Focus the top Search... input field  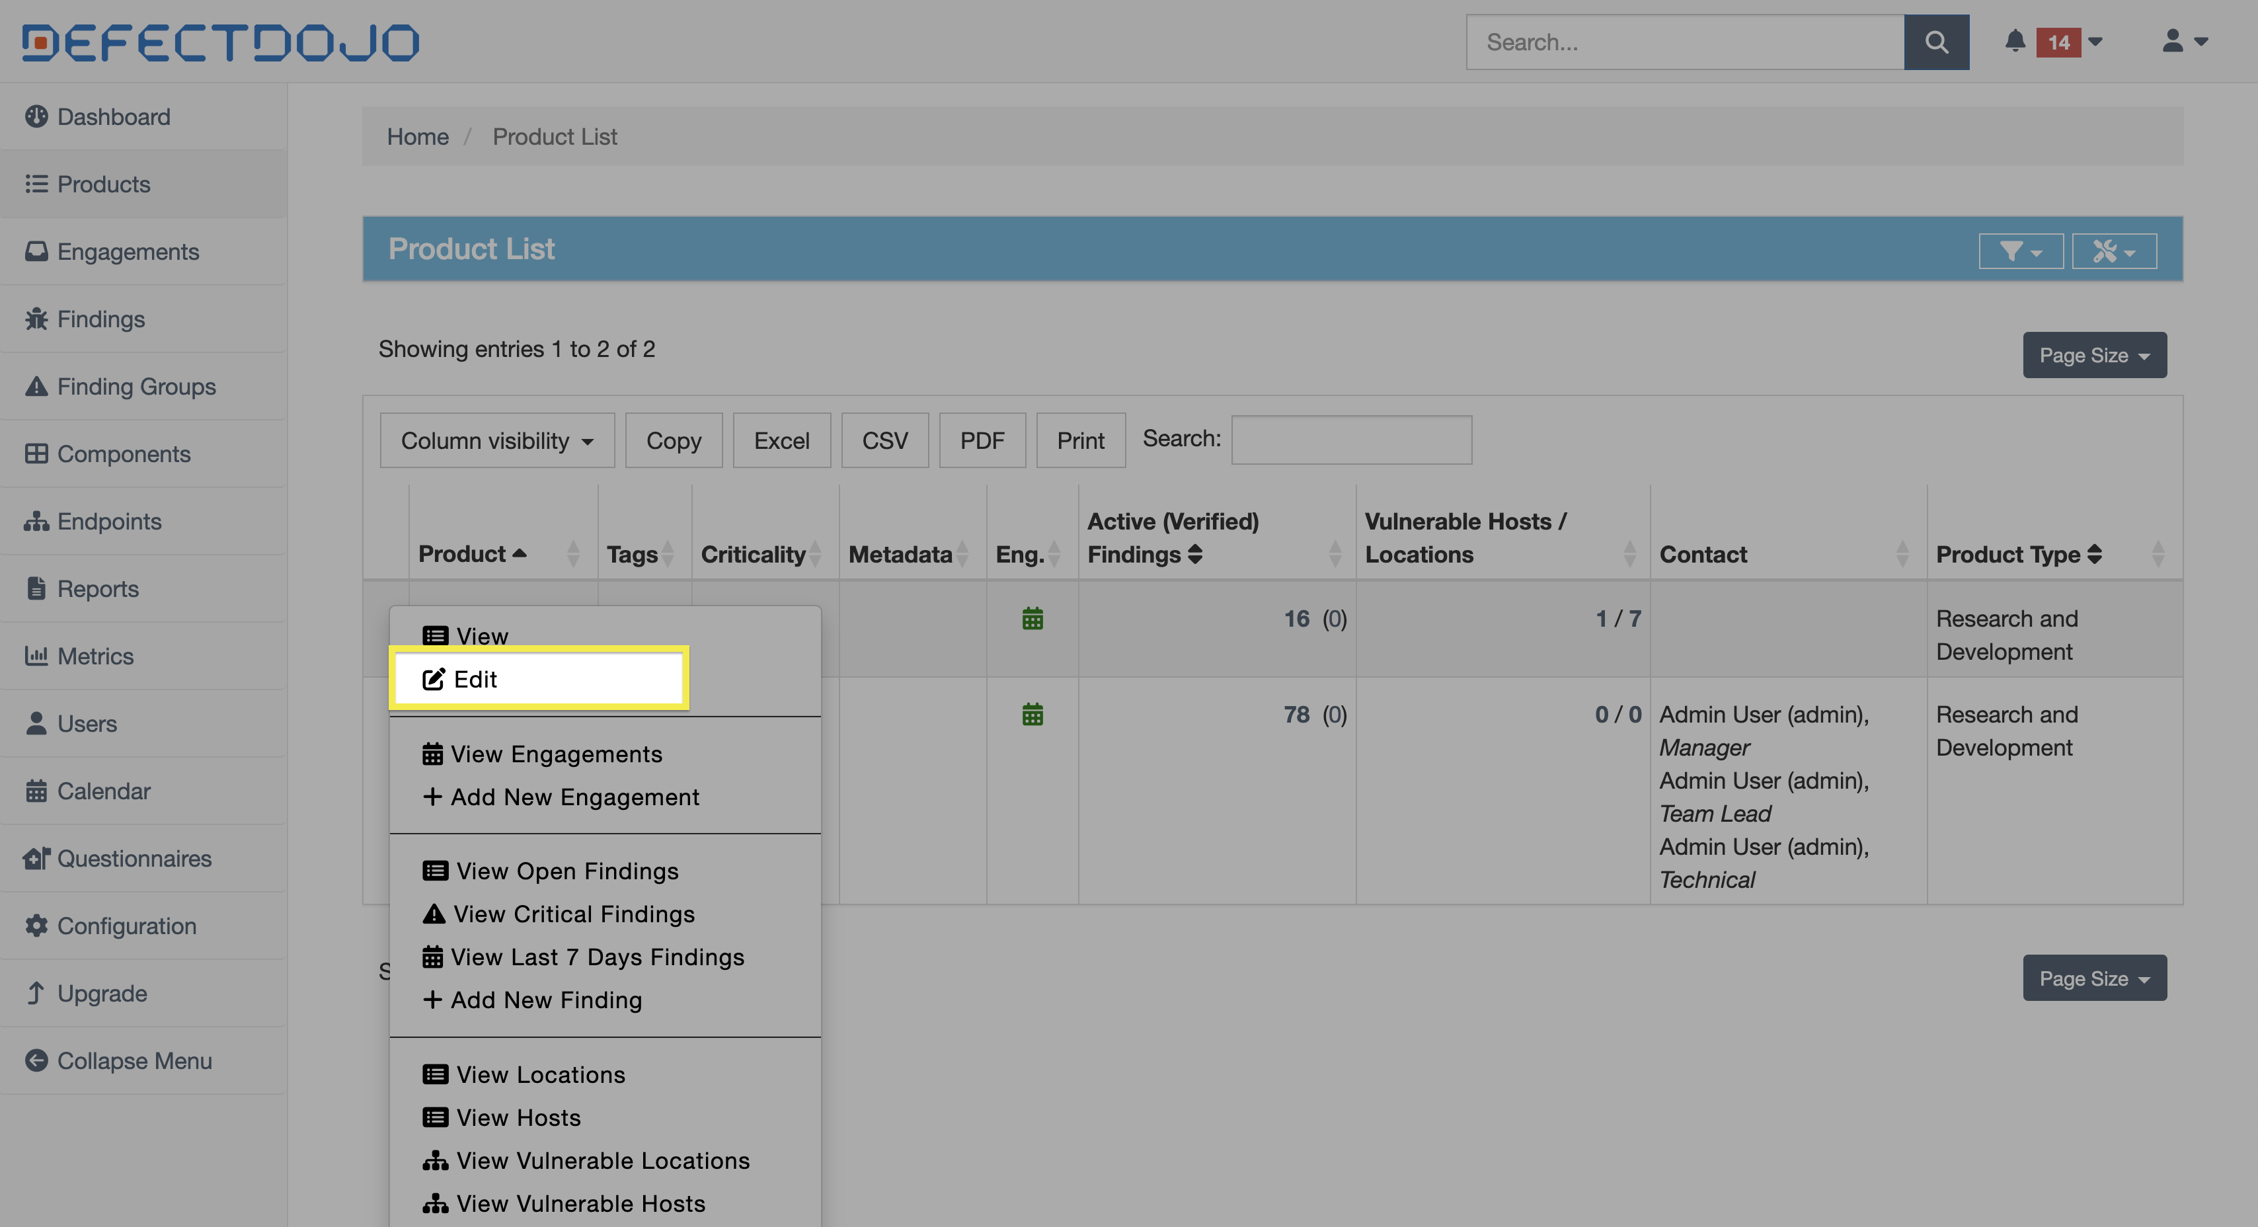point(1686,42)
